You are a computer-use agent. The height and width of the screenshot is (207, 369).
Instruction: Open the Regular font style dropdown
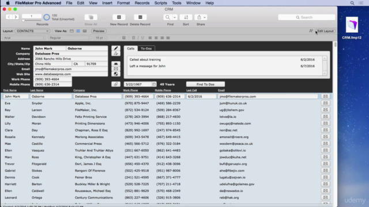click(70, 38)
